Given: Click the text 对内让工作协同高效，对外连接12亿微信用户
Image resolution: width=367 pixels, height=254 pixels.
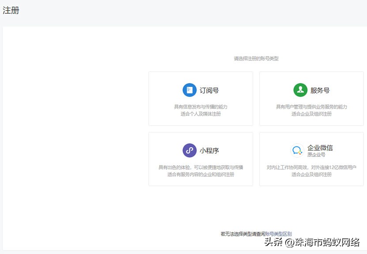Looking at the screenshot, I should pyautogui.click(x=311, y=167).
